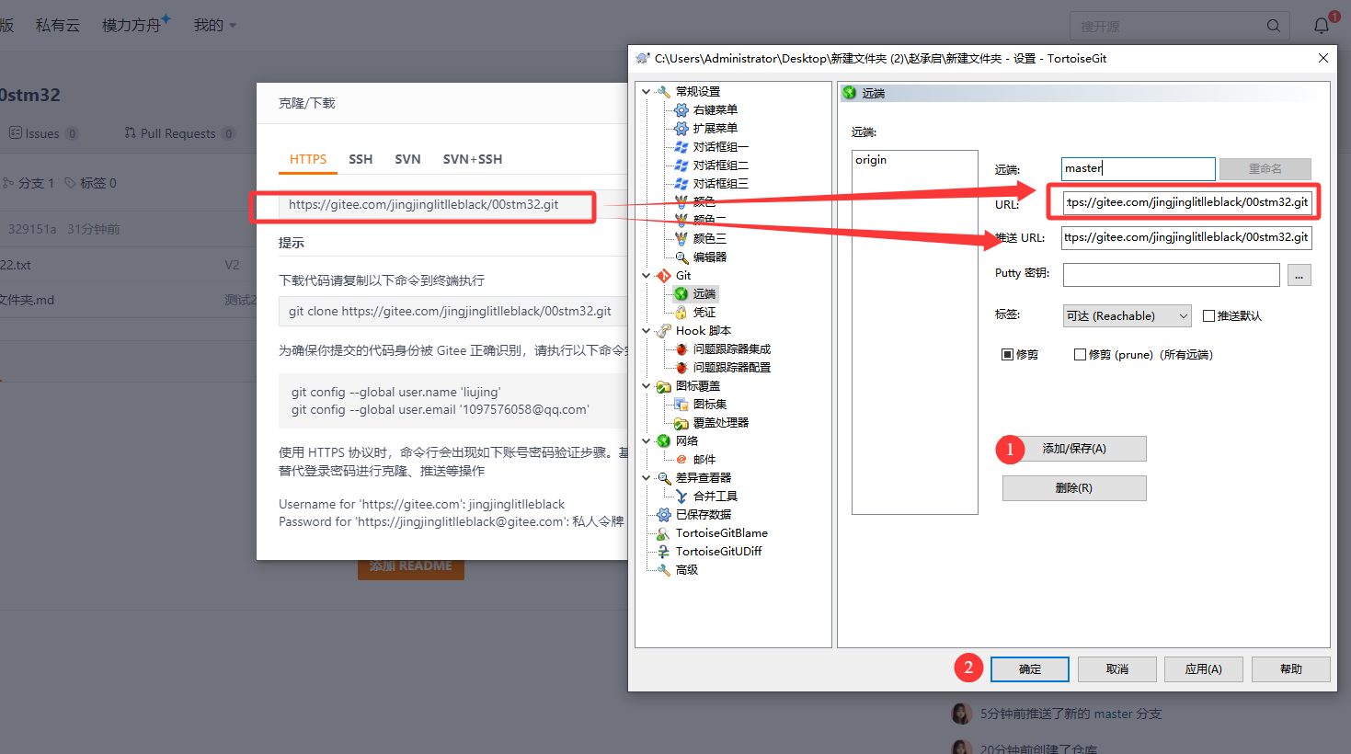Click the 帮助 button
The image size is (1351, 754).
click(1291, 669)
